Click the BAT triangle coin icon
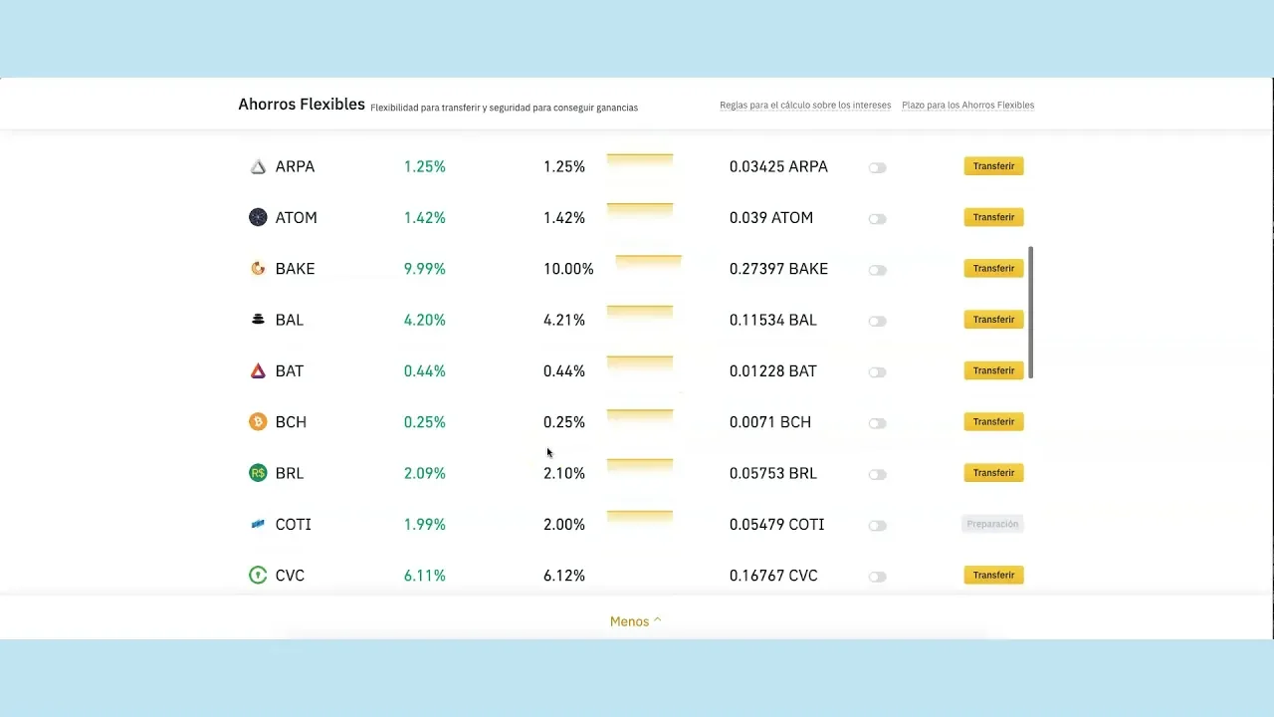 [258, 371]
